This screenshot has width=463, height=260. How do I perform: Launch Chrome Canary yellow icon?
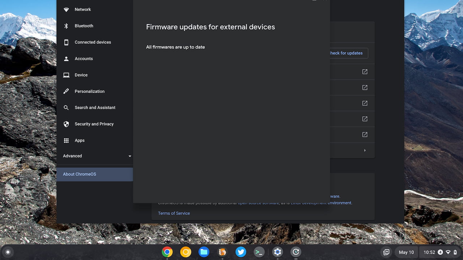tap(186, 252)
